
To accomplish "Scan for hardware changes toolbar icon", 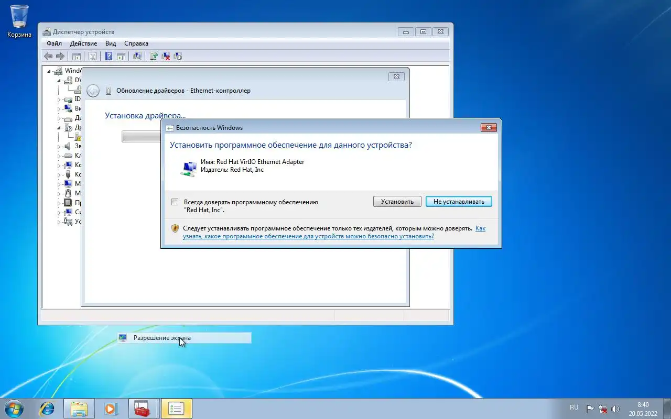I will tap(137, 56).
